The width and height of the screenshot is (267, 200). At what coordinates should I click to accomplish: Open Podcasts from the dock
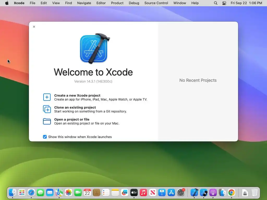213,192
